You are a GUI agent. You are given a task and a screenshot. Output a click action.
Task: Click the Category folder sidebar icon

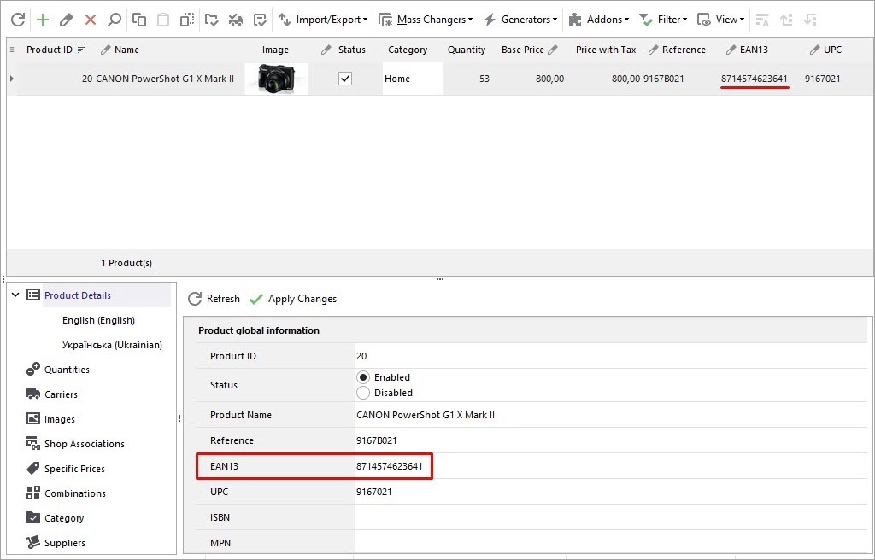33,517
